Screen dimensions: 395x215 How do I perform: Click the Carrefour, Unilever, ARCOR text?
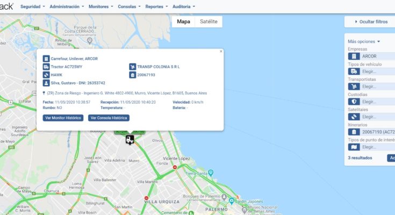pos(74,59)
